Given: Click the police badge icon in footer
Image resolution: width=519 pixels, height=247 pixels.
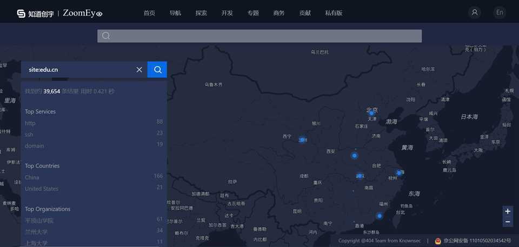Looking at the screenshot, I should pyautogui.click(x=438, y=241).
